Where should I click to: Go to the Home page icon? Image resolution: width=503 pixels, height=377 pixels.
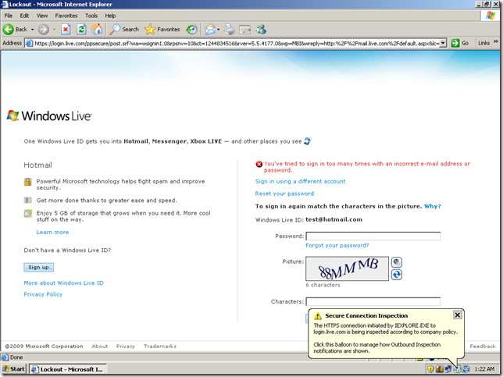point(97,30)
